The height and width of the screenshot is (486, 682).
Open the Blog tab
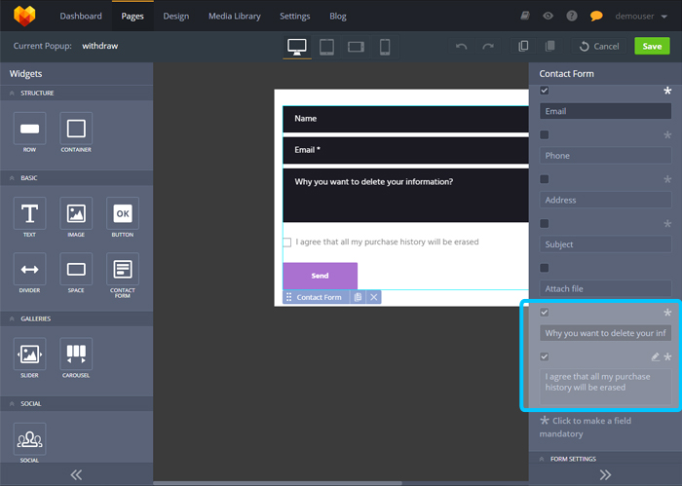pyautogui.click(x=337, y=17)
